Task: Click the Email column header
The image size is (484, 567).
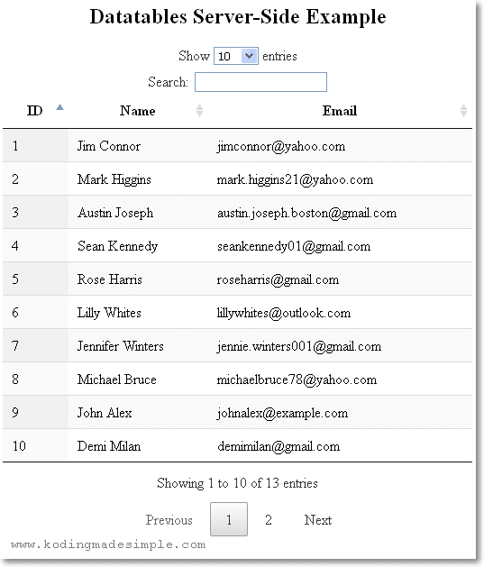Action: pos(340,111)
